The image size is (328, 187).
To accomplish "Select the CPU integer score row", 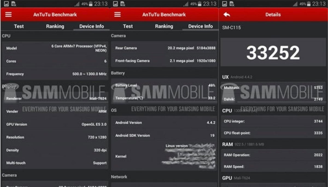I will pyautogui.click(x=273, y=121).
